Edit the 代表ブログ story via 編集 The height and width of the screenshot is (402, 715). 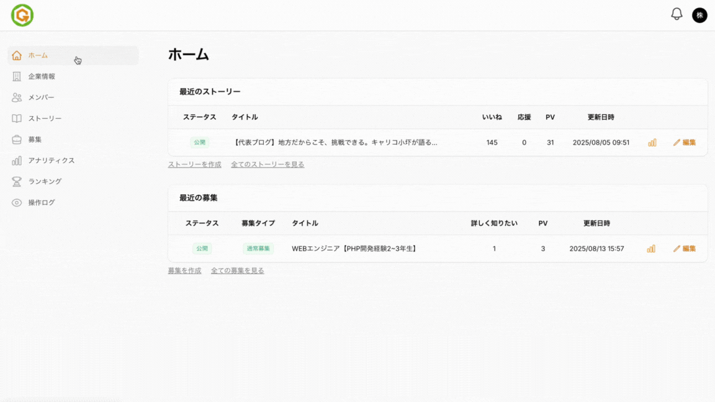[x=685, y=142]
